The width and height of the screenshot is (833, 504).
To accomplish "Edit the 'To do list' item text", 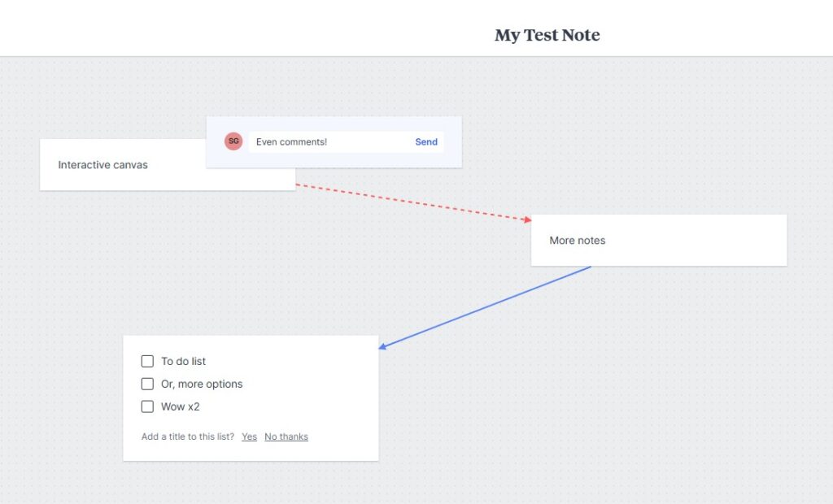I will 184,362.
